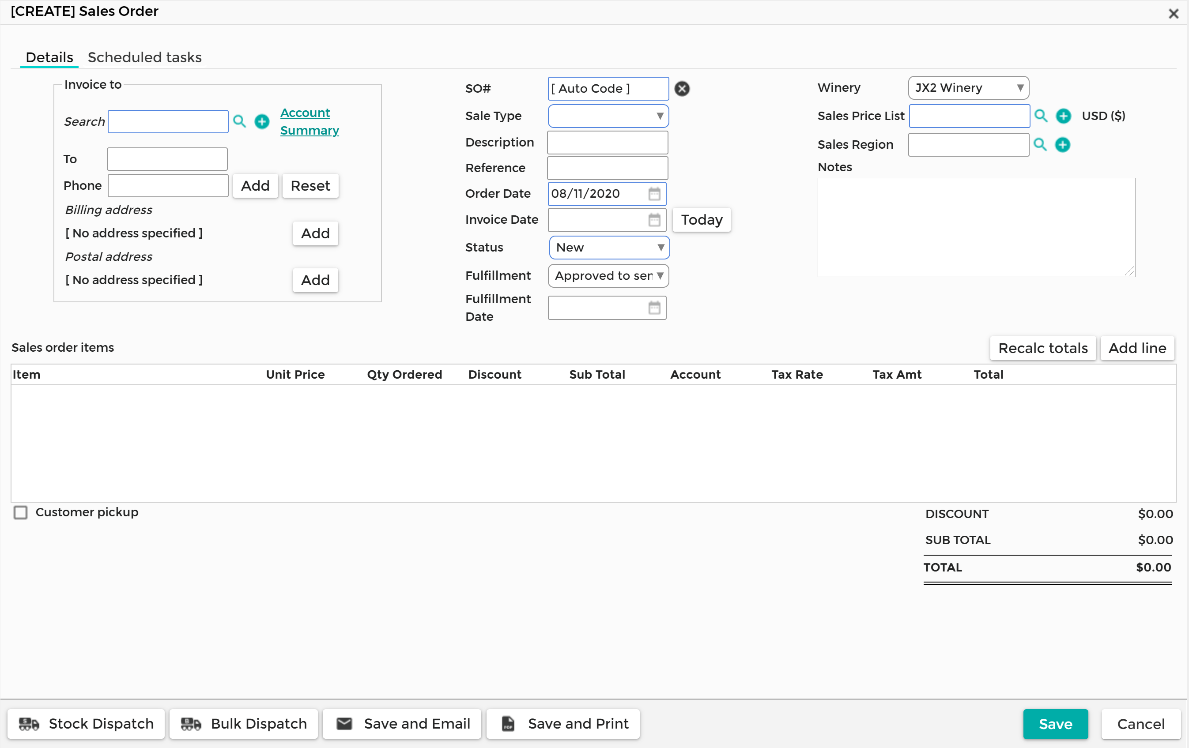Click Save and Email
1189x748 pixels.
coord(402,723)
